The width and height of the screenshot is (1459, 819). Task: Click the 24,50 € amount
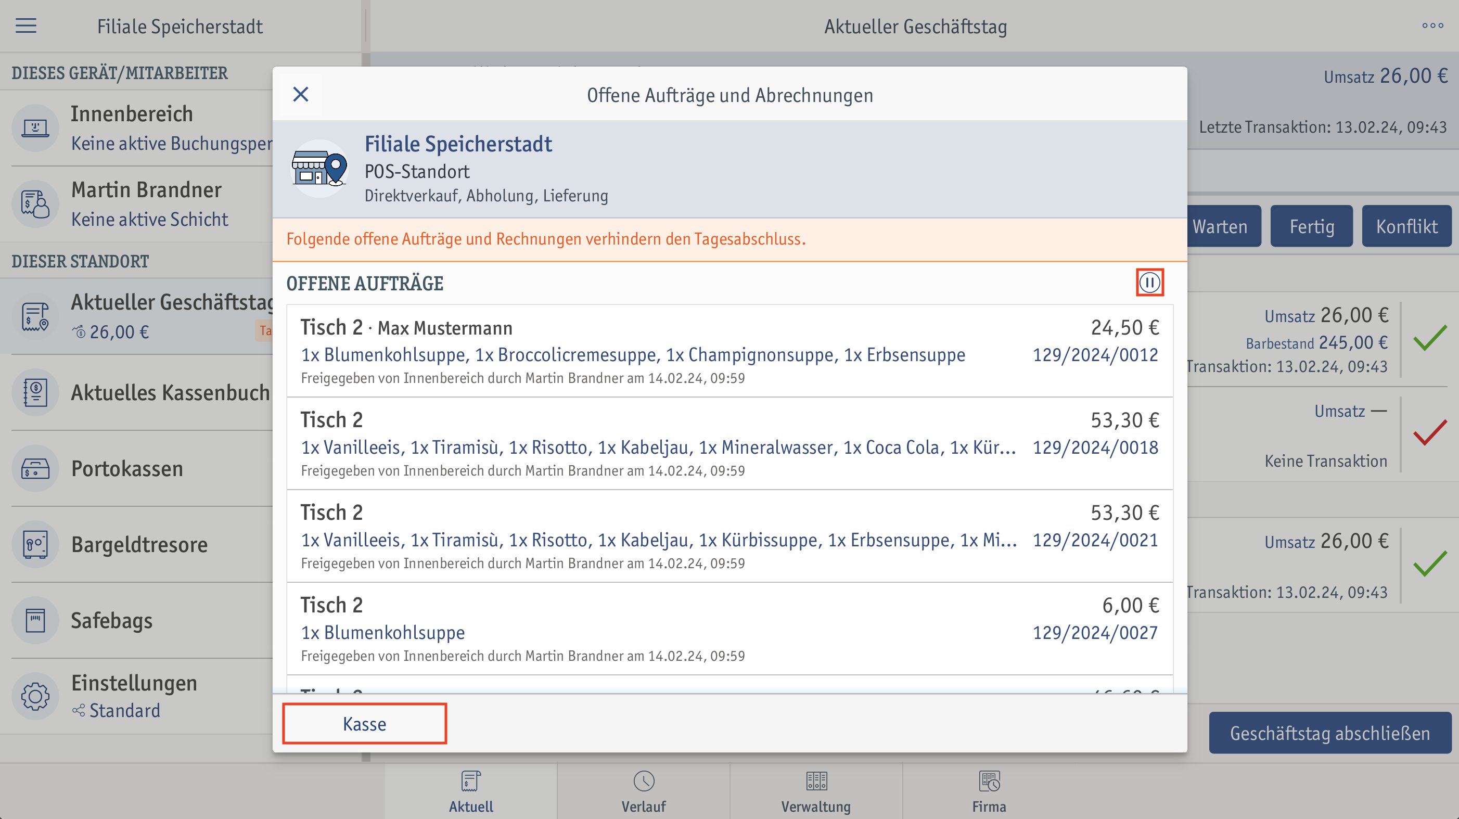1125,327
